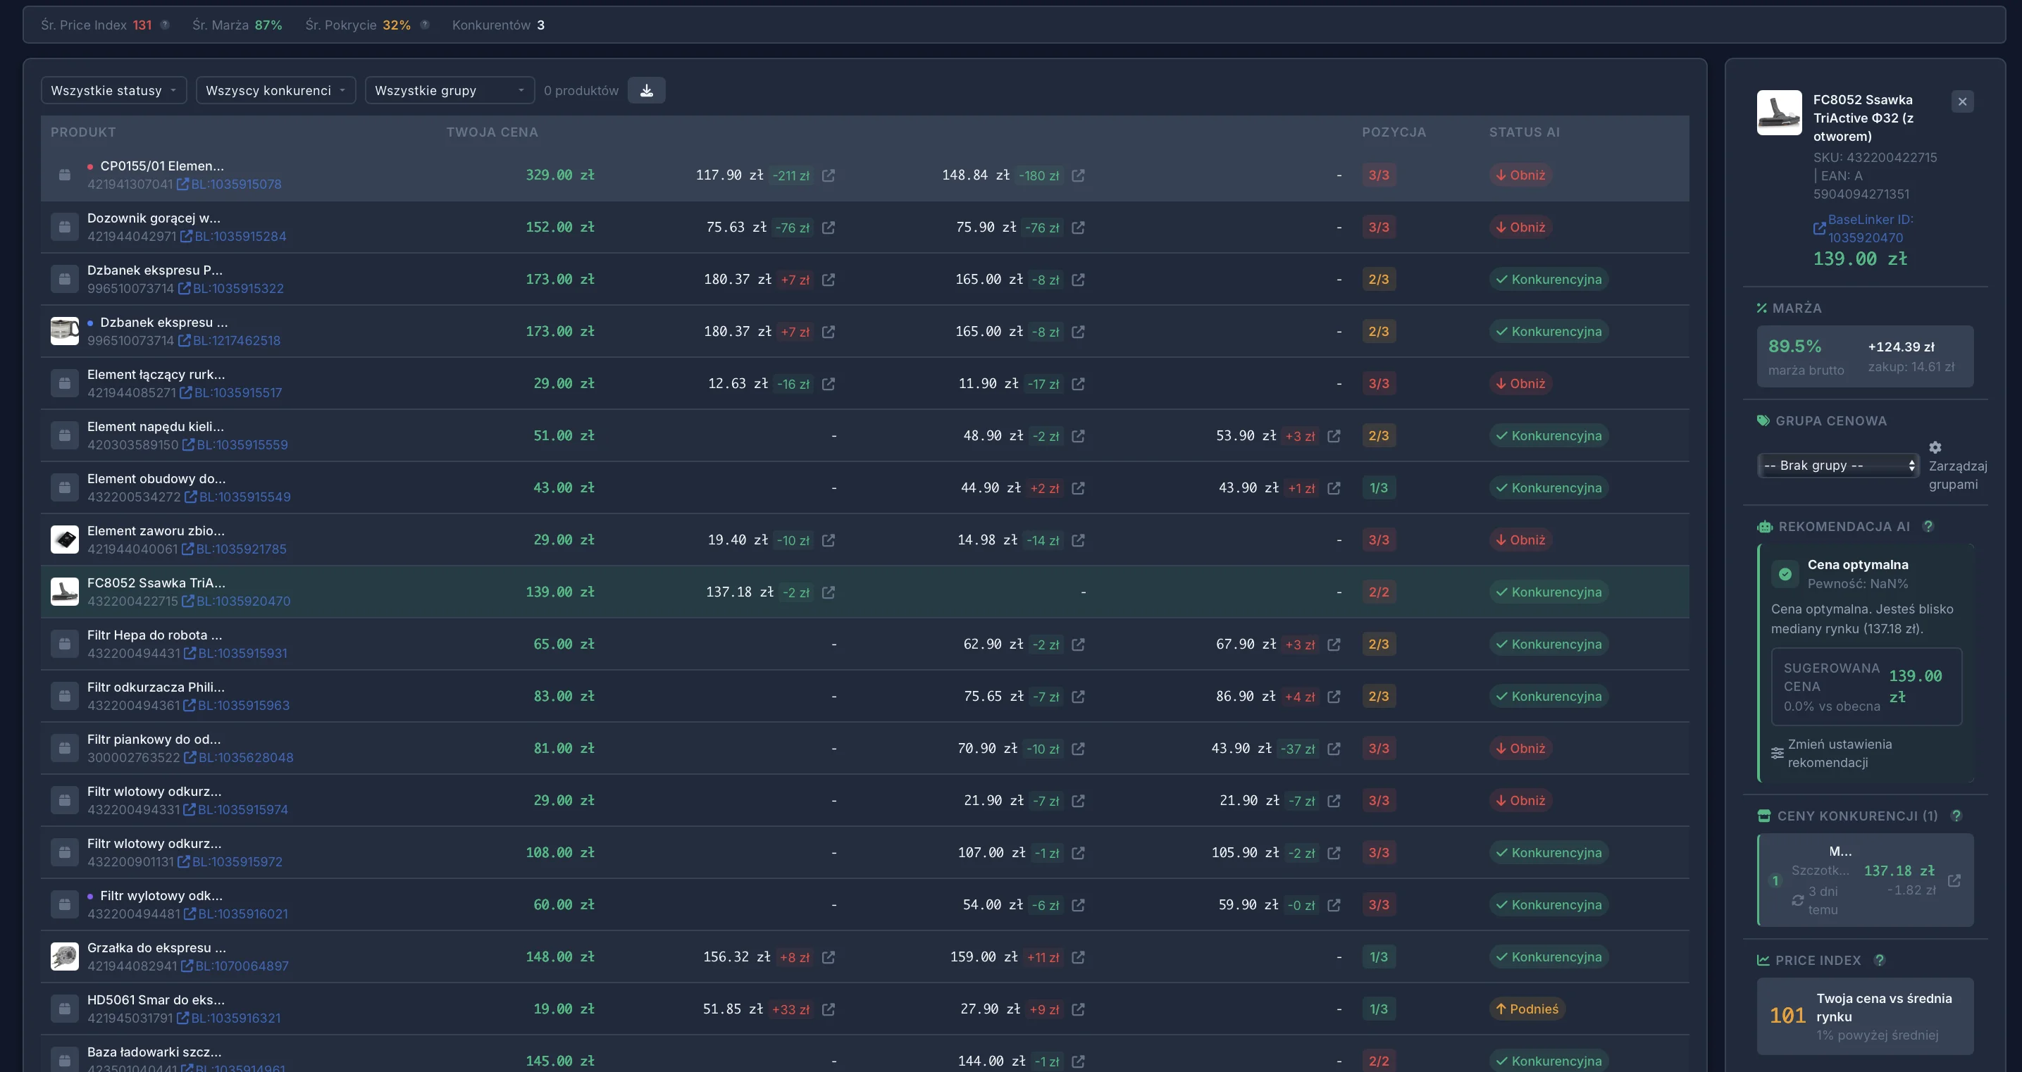This screenshot has height=1072, width=2022.
Task: Close the FC8052 product detail panel
Action: [x=1961, y=101]
